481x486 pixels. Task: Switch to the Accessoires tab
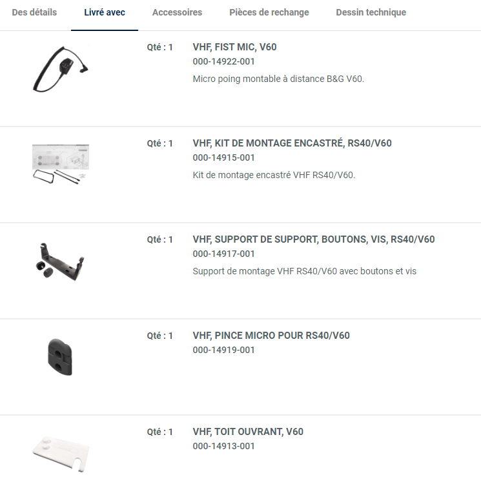click(x=177, y=12)
